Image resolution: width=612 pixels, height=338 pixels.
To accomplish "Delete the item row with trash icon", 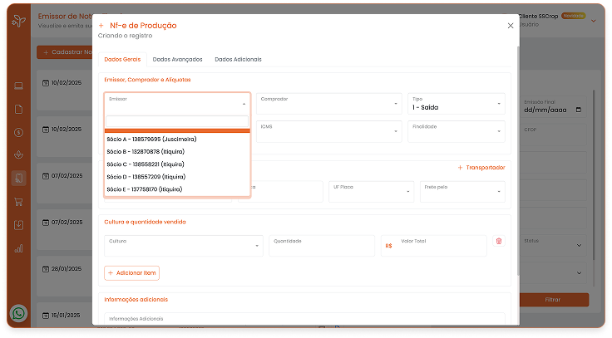I will 499,241.
